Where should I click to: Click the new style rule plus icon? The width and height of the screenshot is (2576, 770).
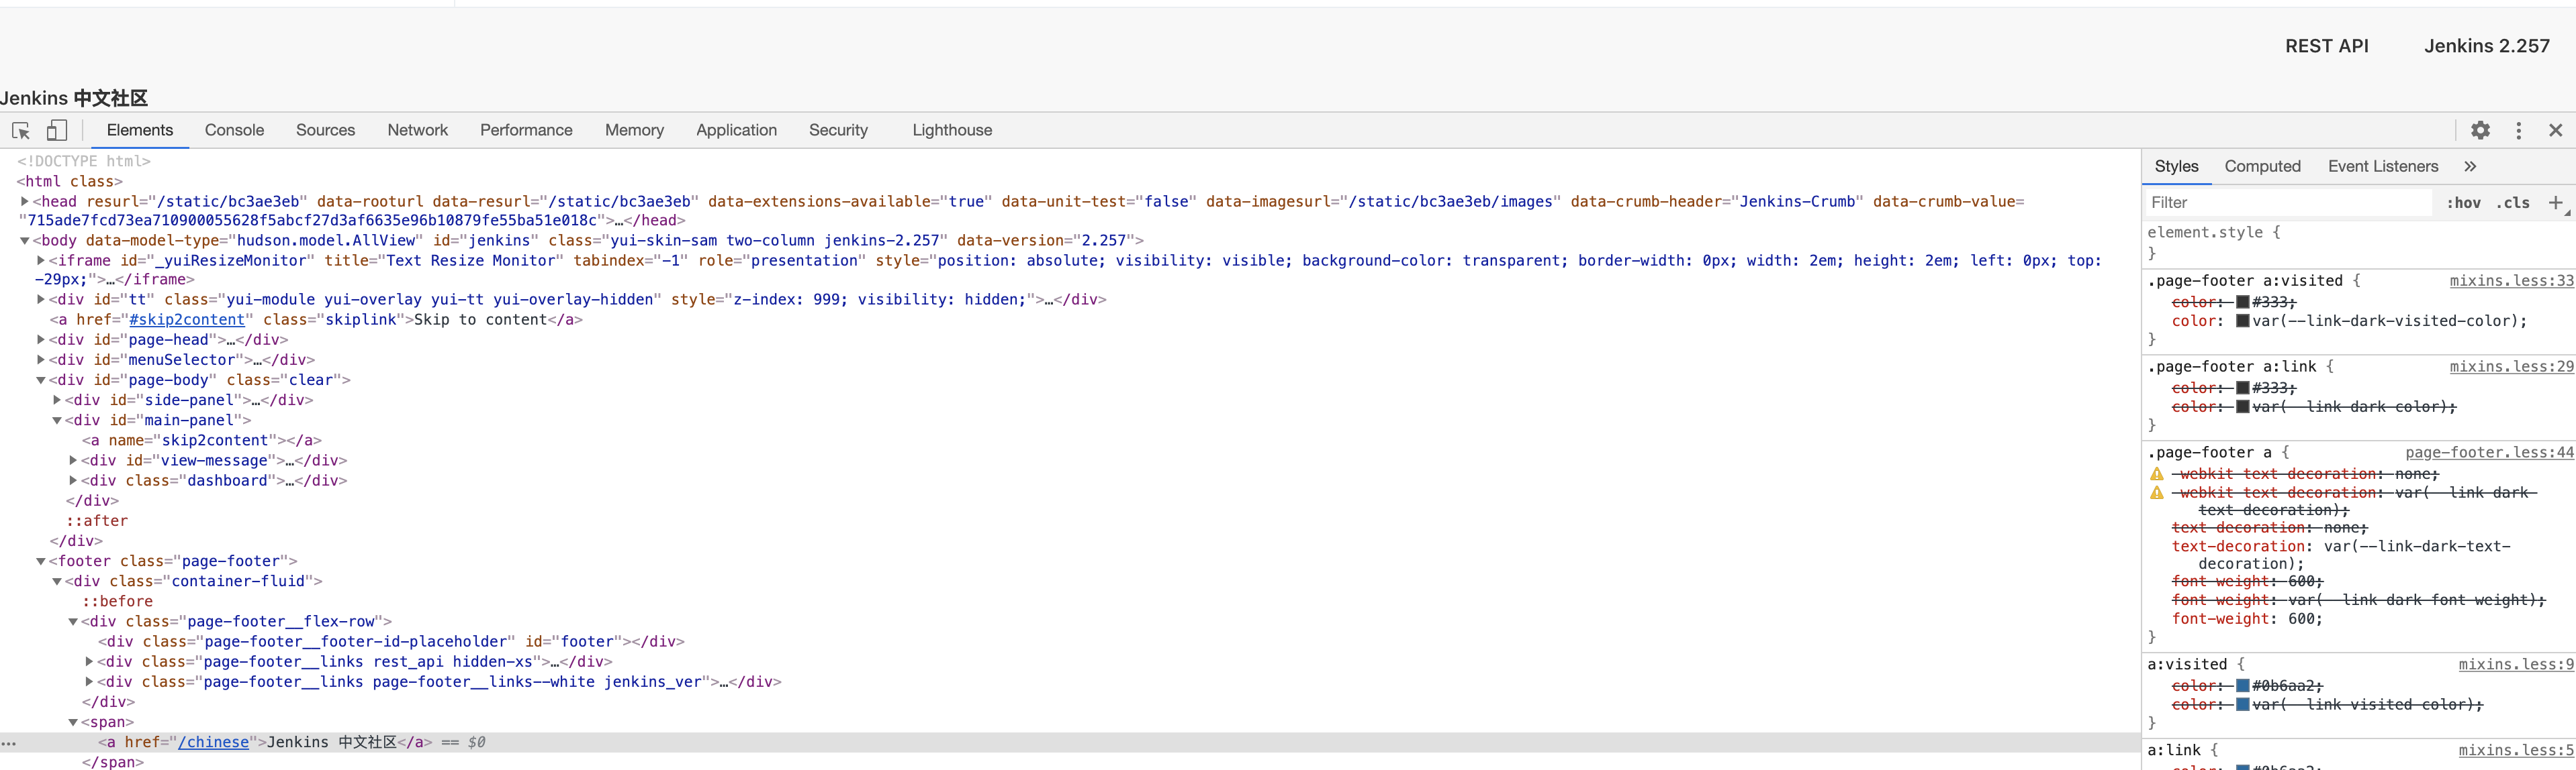click(2555, 203)
